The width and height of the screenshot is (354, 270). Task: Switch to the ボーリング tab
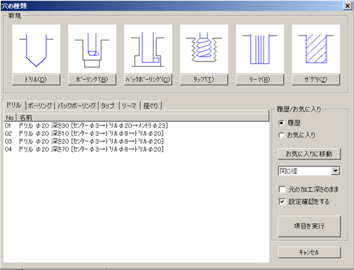(40, 106)
